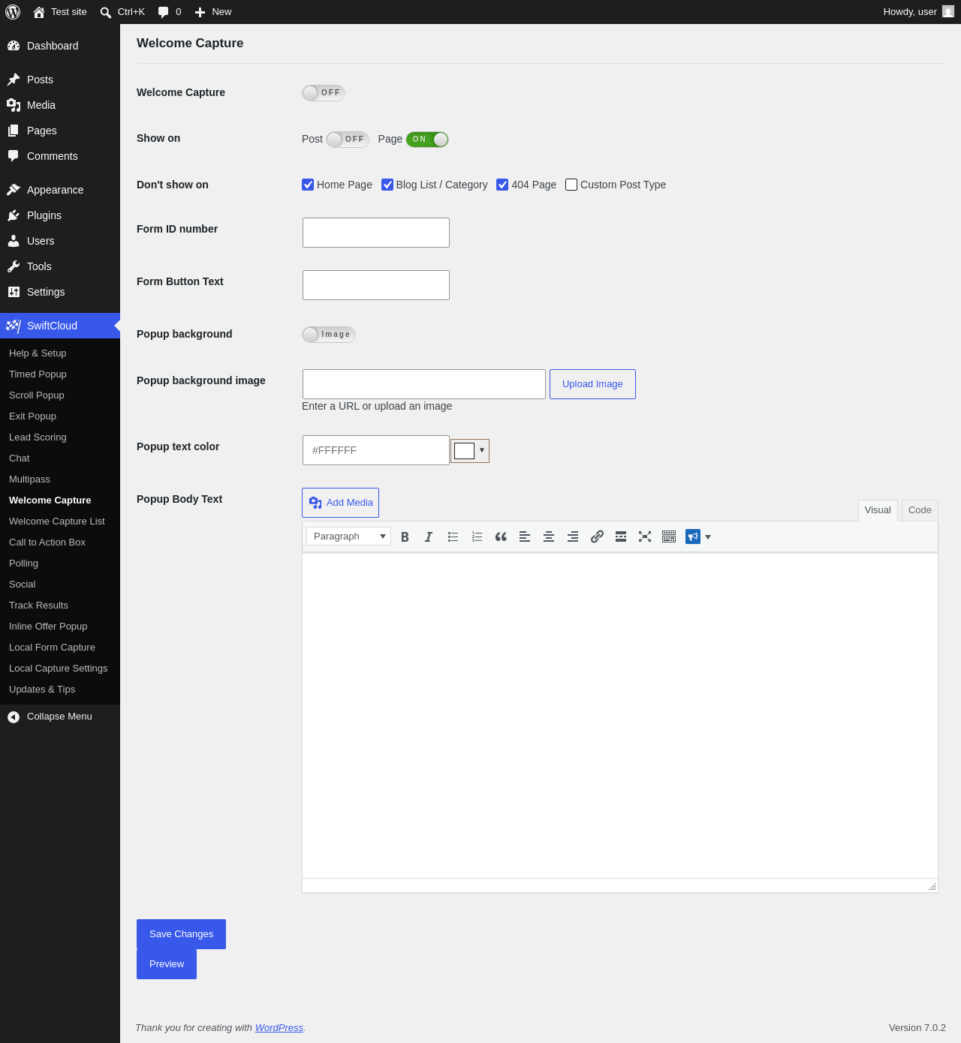Check the Custom Post Type checkbox
The height and width of the screenshot is (1043, 961).
point(571,185)
